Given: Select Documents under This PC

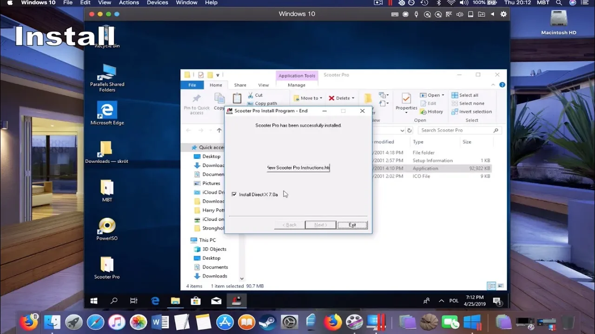Looking at the screenshot, I should [215, 267].
